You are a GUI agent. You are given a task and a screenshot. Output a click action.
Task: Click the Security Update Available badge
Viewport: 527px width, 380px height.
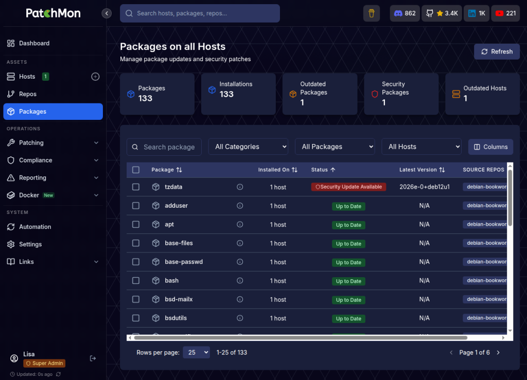(x=348, y=187)
